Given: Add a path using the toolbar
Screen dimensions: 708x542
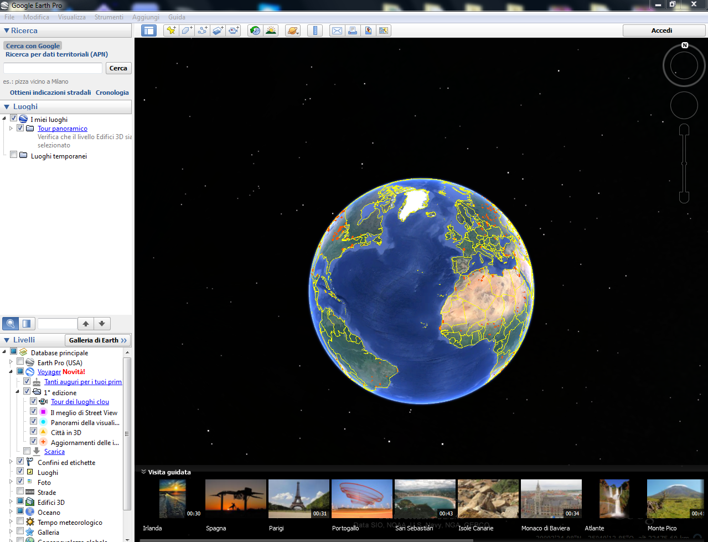Looking at the screenshot, I should pyautogui.click(x=203, y=30).
